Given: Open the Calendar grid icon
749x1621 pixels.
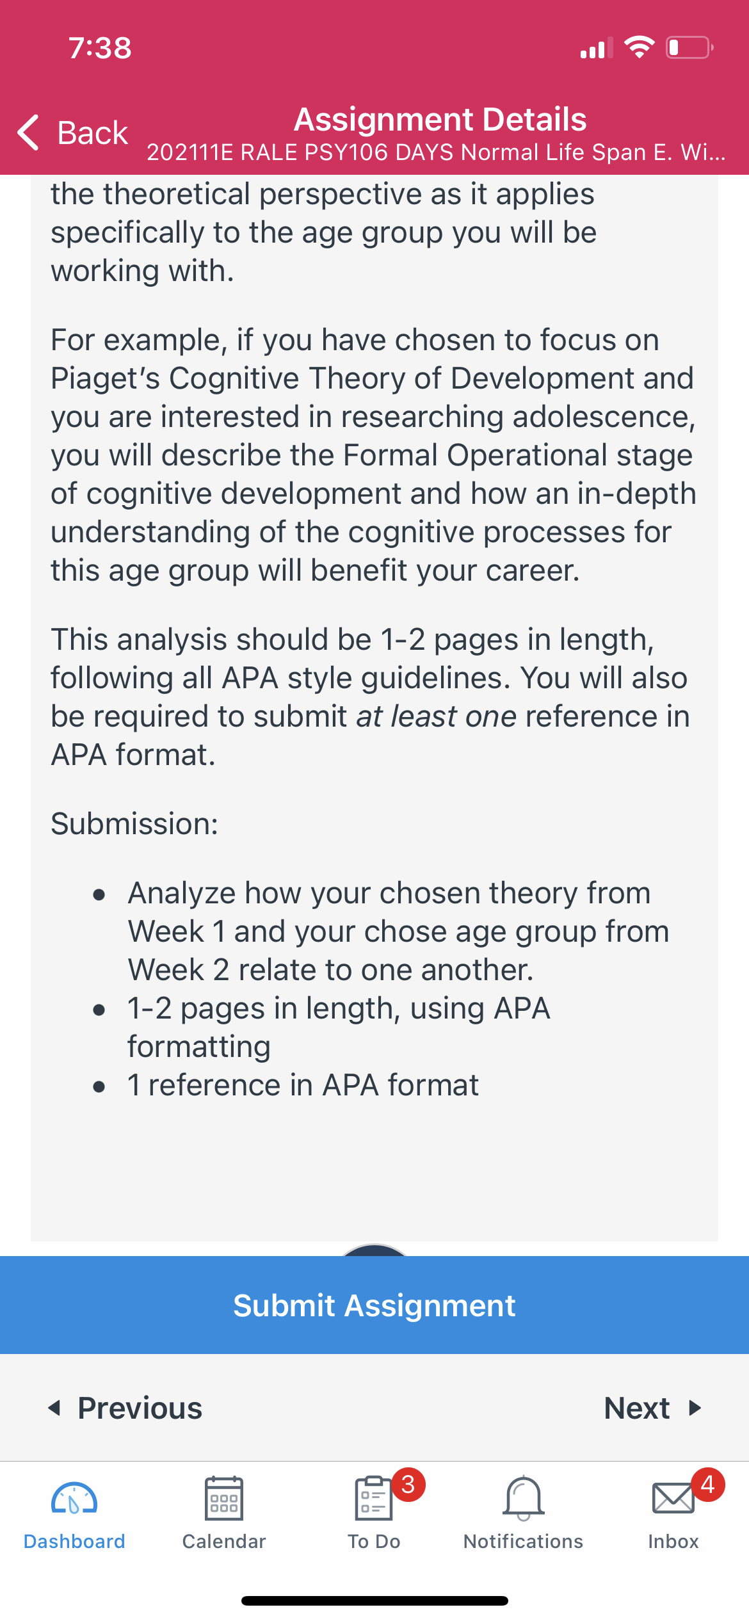Looking at the screenshot, I should point(224,1498).
